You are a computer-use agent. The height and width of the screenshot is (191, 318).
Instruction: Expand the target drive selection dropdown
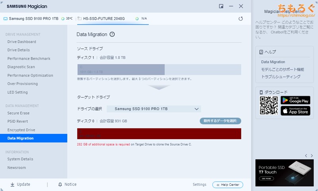tap(154, 109)
